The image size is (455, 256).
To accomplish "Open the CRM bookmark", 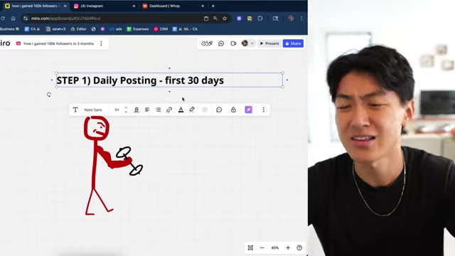I will click(x=161, y=29).
